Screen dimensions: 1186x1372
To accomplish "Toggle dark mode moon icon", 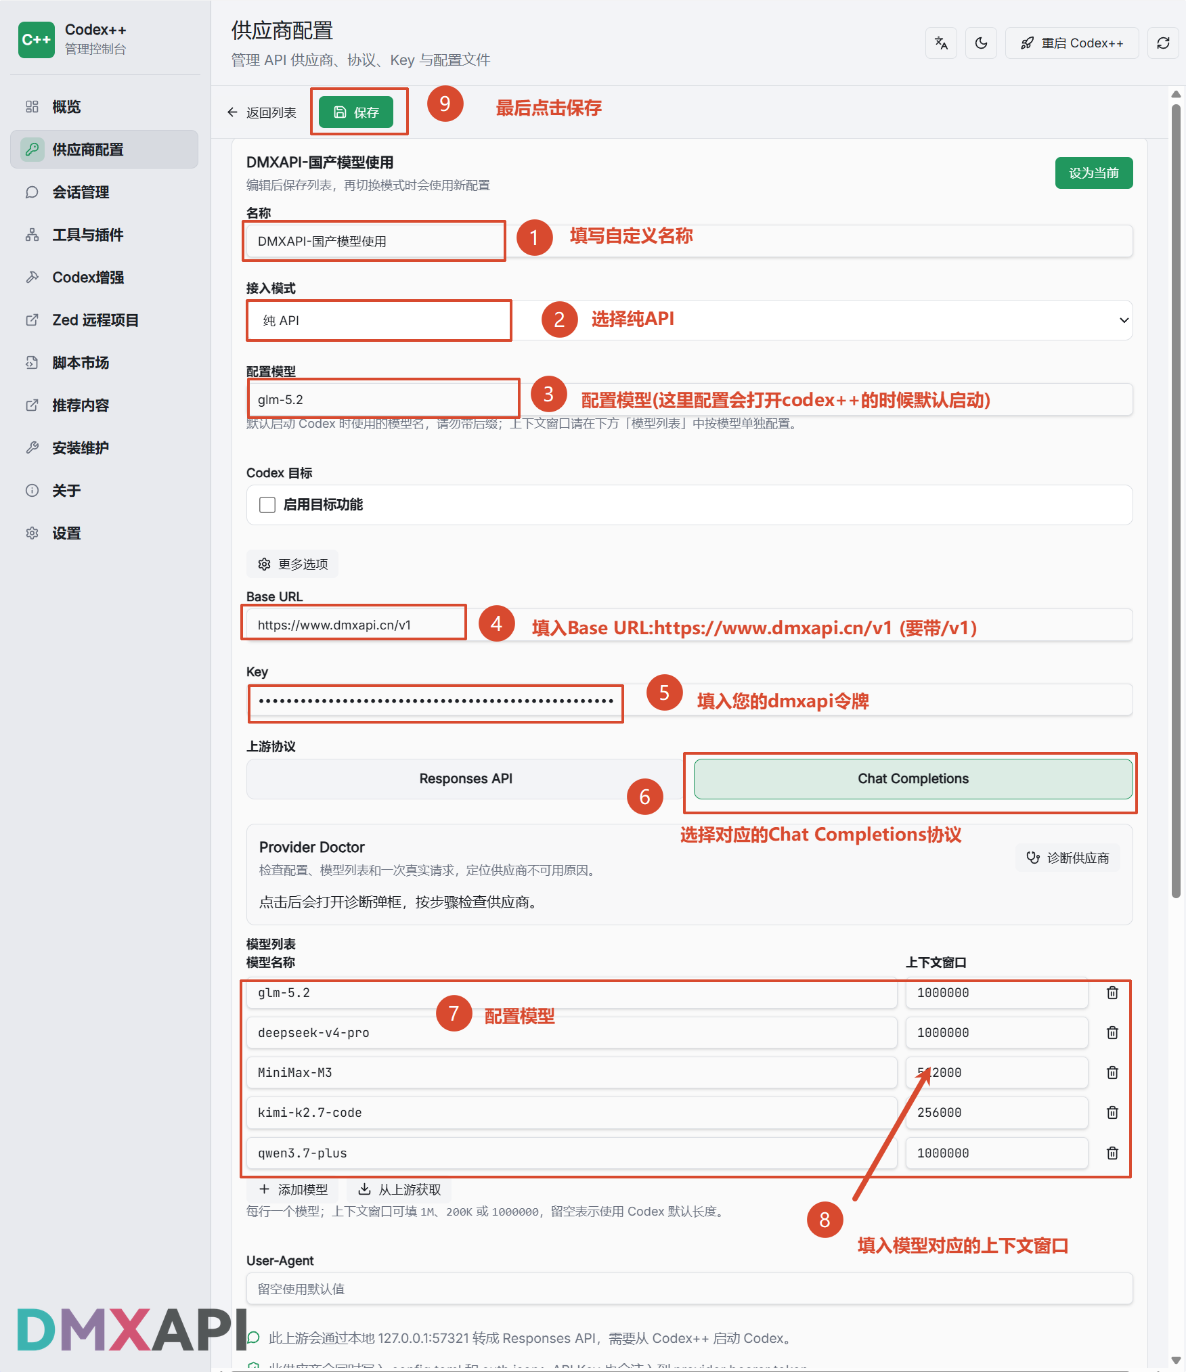I will (x=981, y=43).
